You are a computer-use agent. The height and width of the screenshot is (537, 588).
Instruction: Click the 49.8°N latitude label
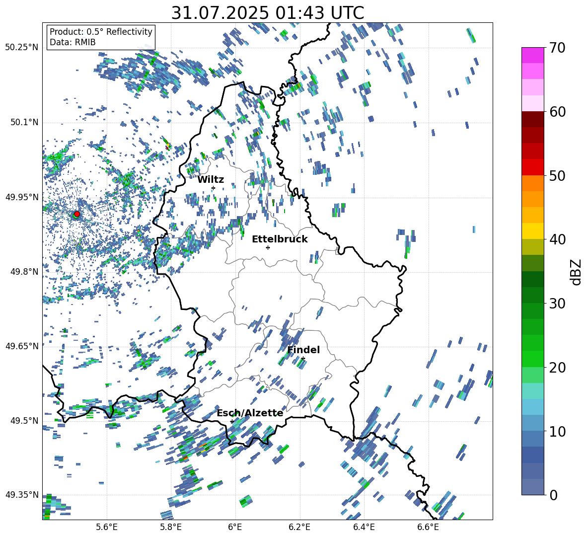click(24, 272)
